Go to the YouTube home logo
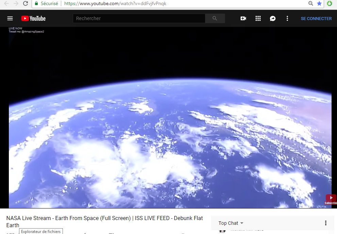This screenshot has height=234, width=337. click(x=33, y=18)
